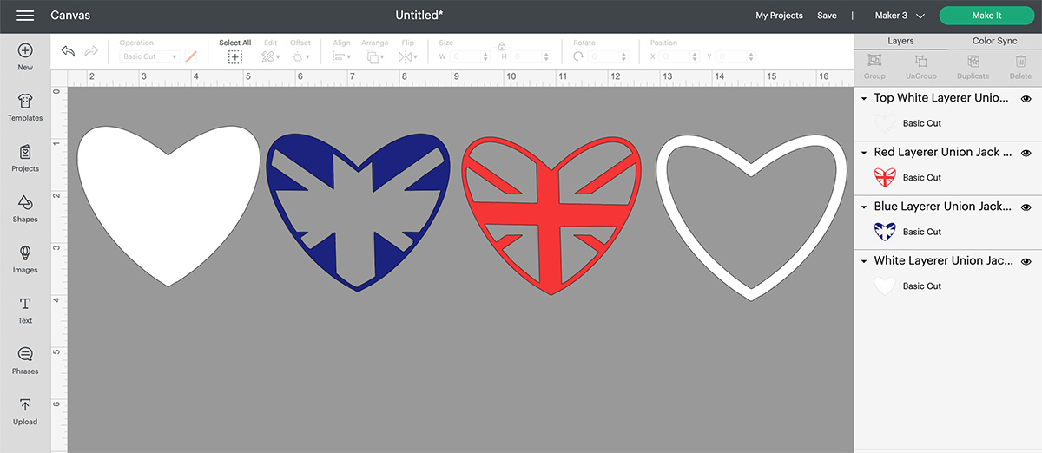Click the Upload icon
Viewport: 1042px width, 453px height.
[x=25, y=405]
